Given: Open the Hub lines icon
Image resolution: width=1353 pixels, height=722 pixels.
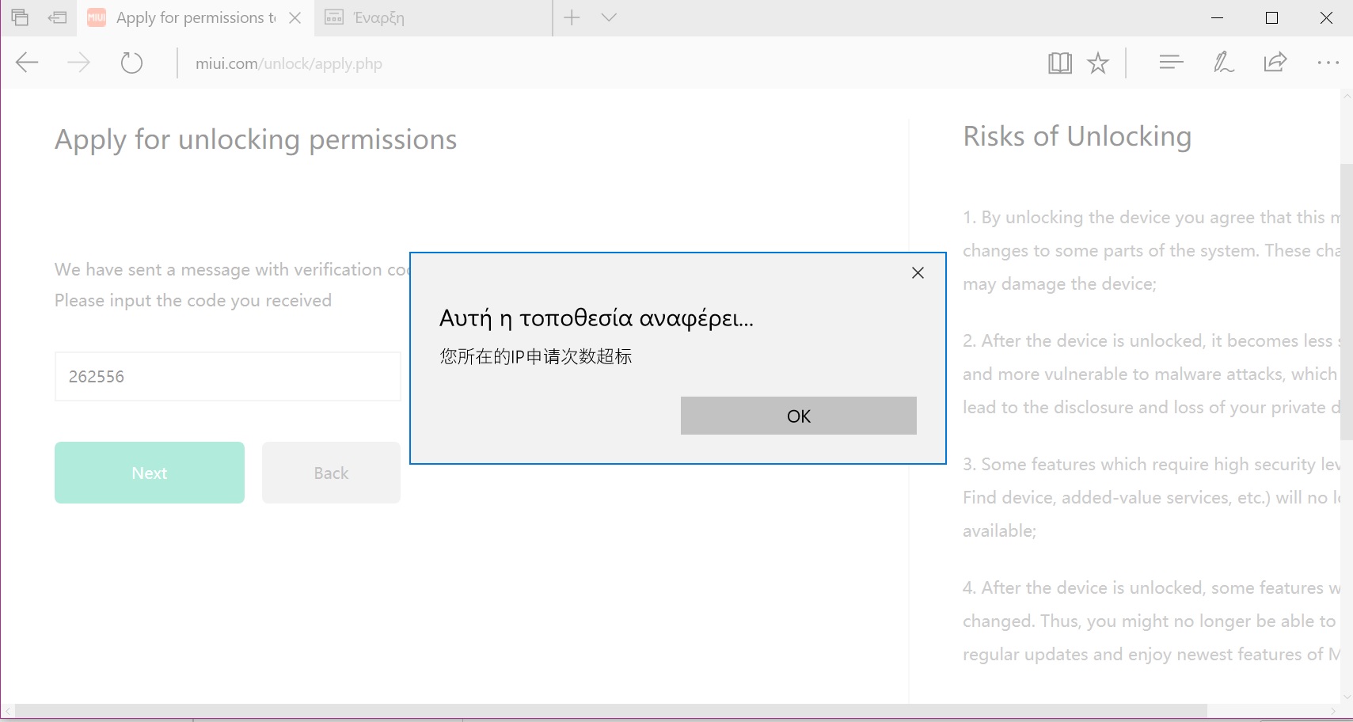Looking at the screenshot, I should [x=1171, y=62].
